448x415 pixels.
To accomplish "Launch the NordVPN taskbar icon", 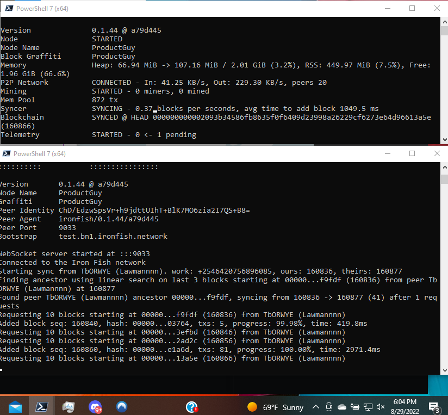I will pyautogui.click(x=121, y=406).
